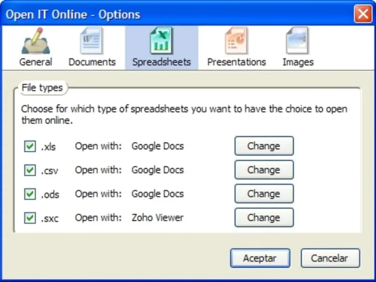
Task: Dismiss dialog using the Cancelar button
Action: click(329, 258)
